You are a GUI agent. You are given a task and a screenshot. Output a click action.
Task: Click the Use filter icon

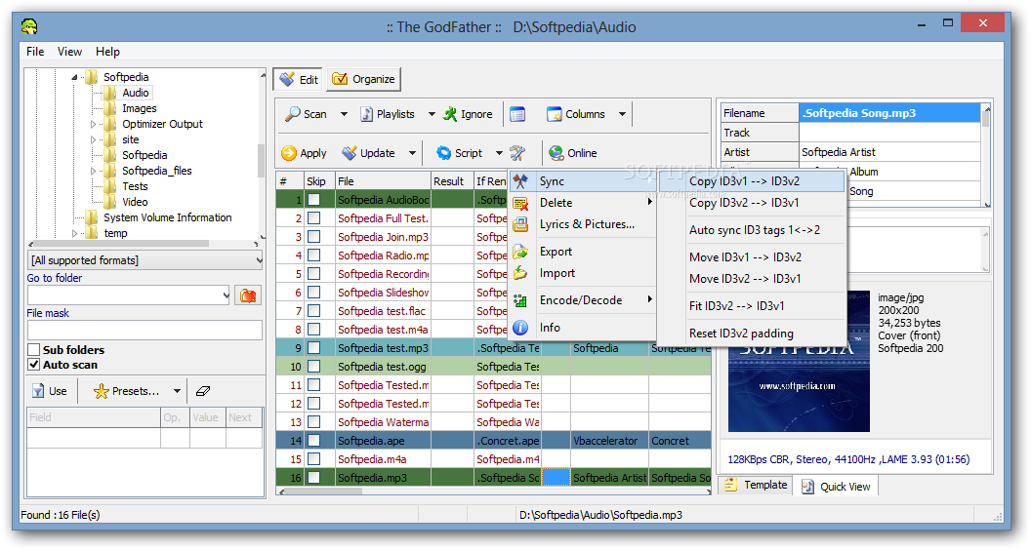coord(38,392)
